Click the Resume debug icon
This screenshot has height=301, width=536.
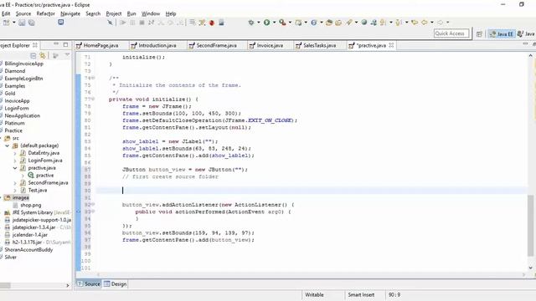(x=123, y=23)
